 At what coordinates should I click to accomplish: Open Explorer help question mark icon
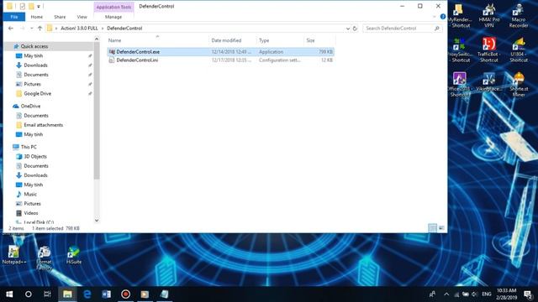point(443,17)
